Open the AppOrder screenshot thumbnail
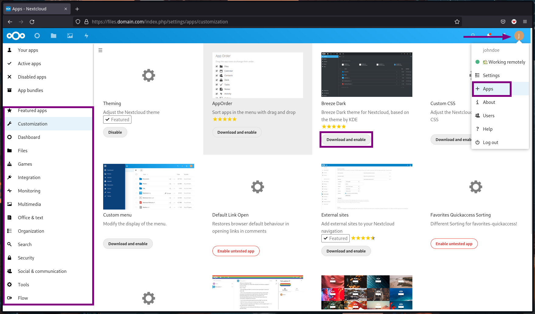Screen dimensions: 535x314 point(258,75)
